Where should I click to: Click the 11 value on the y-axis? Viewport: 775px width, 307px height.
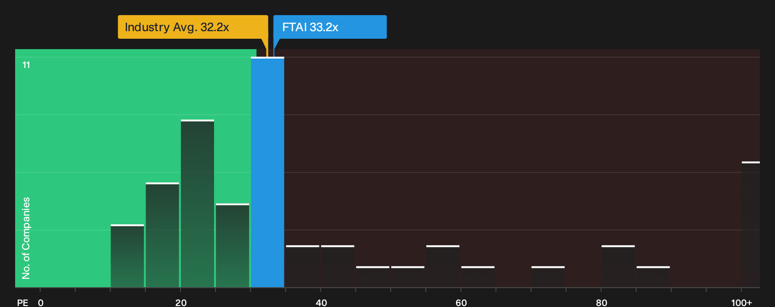(x=26, y=65)
